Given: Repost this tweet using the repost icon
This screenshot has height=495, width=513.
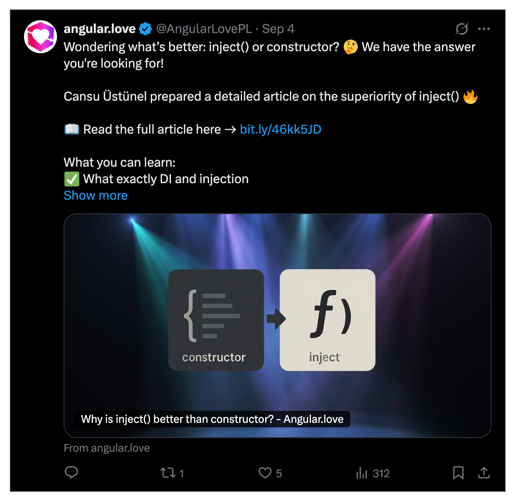Looking at the screenshot, I should coord(168,473).
